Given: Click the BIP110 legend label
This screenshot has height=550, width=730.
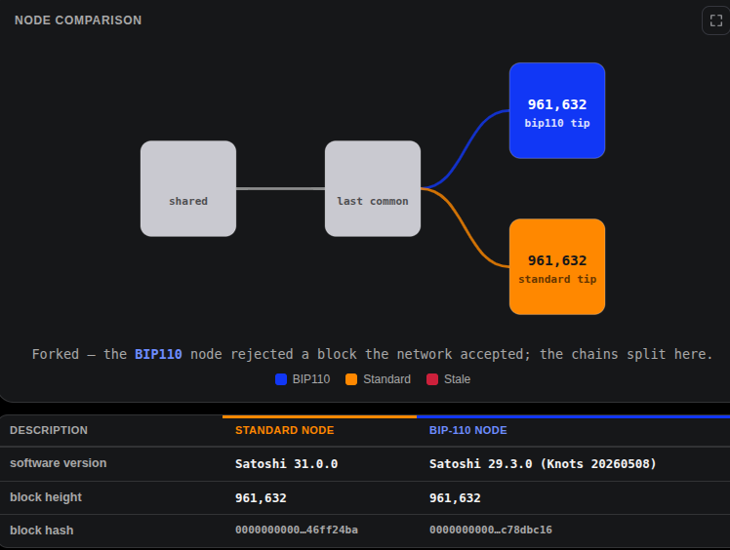Looking at the screenshot, I should click(311, 379).
